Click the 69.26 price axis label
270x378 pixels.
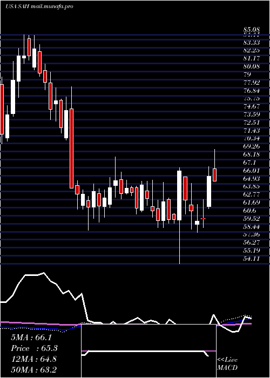coord(252,146)
